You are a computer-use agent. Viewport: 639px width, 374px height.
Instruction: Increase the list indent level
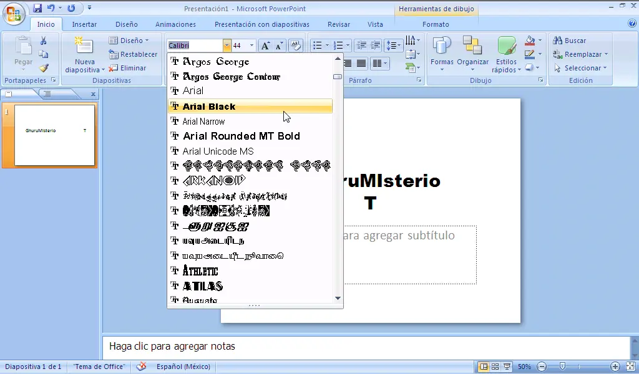point(375,46)
